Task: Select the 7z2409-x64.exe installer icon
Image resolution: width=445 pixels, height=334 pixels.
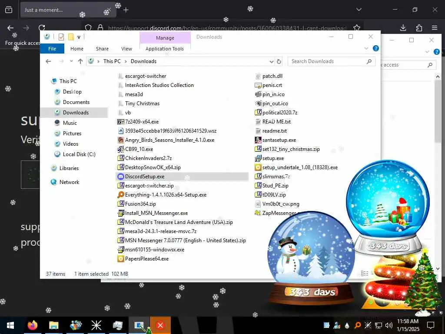Action: pos(121,122)
